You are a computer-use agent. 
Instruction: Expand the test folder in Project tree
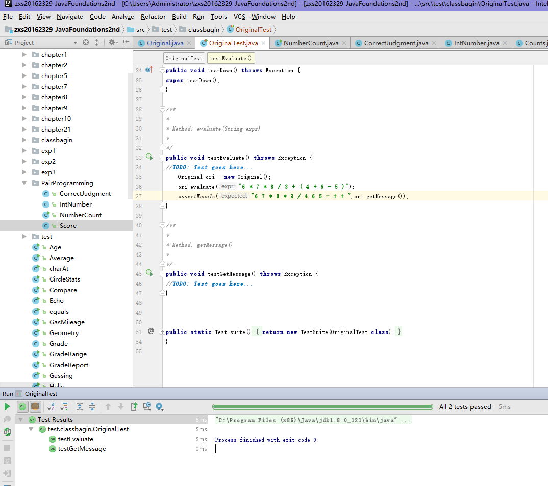pos(24,236)
